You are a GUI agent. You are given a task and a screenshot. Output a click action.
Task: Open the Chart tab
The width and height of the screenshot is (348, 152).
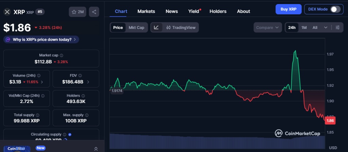point(121,11)
